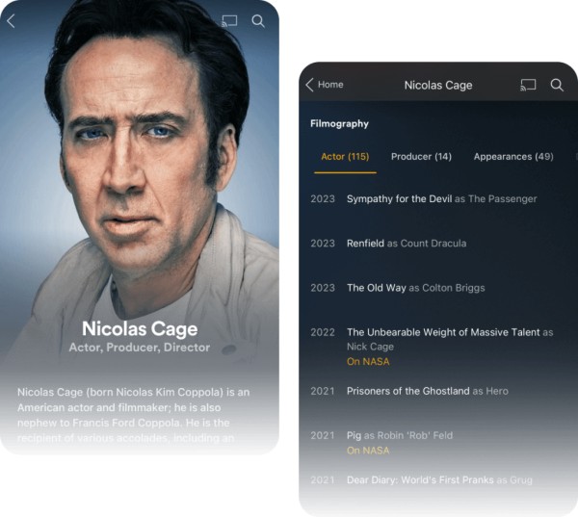
Task: Open the cast icon on the profile screen
Action: tap(229, 21)
